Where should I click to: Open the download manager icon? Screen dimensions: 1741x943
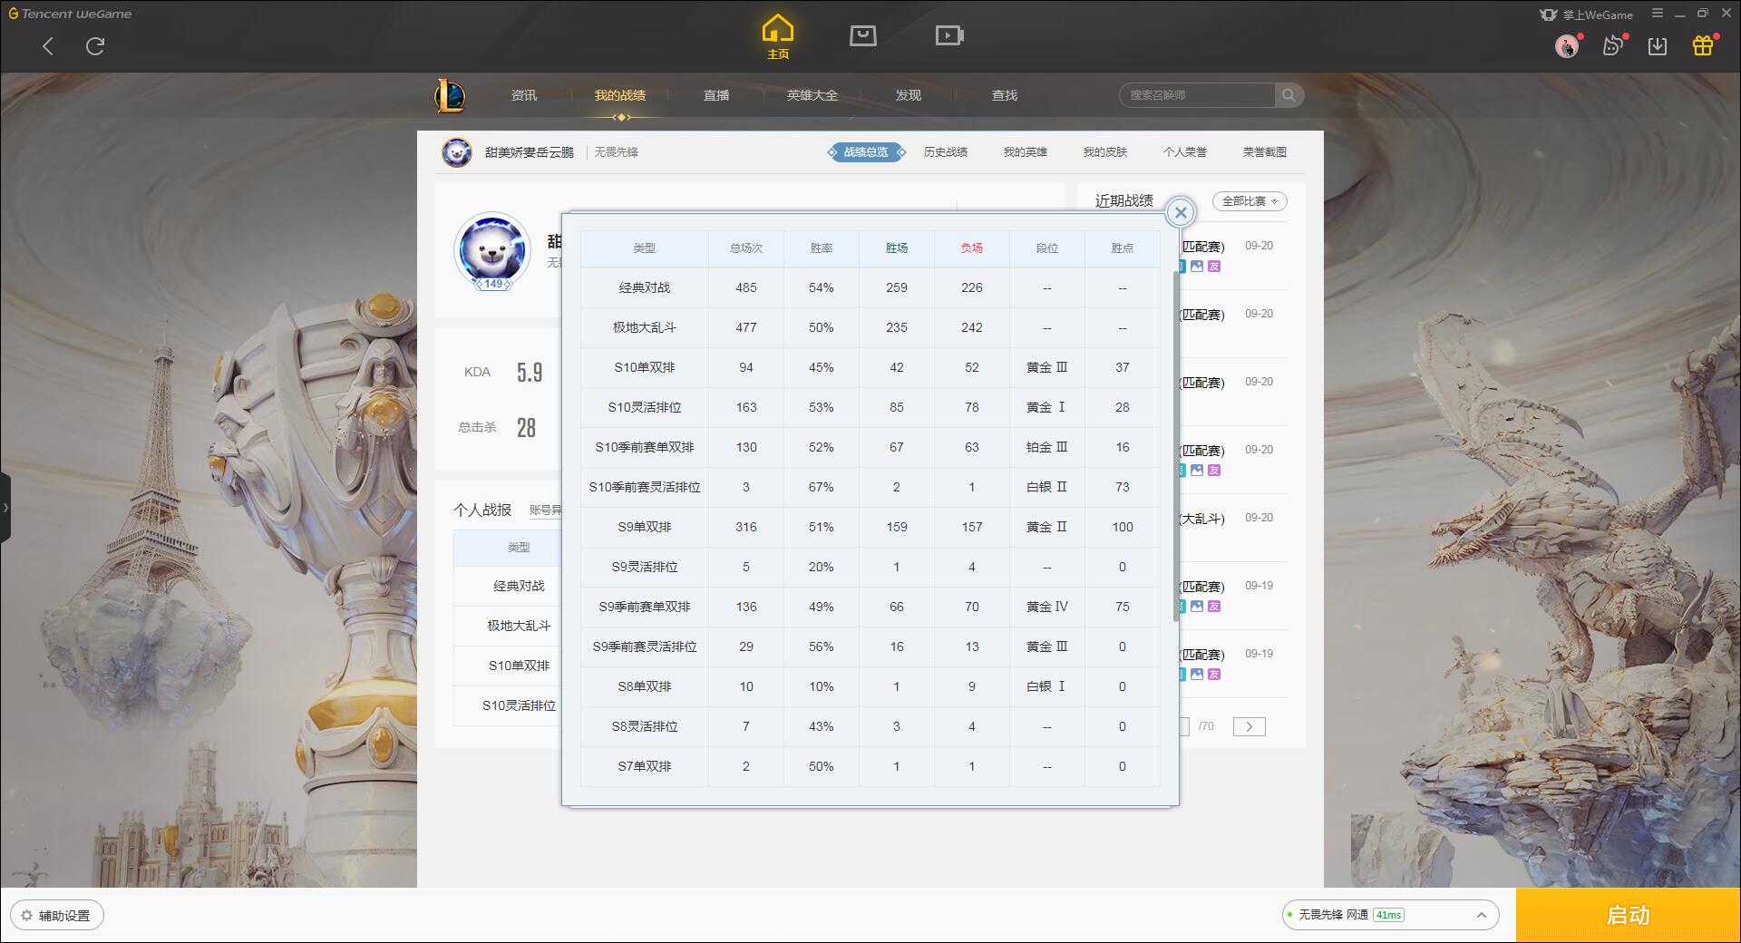click(1658, 45)
